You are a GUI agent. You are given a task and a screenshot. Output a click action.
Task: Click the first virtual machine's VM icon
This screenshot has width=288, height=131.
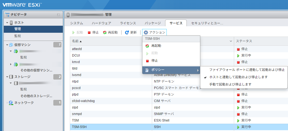tap(16, 51)
